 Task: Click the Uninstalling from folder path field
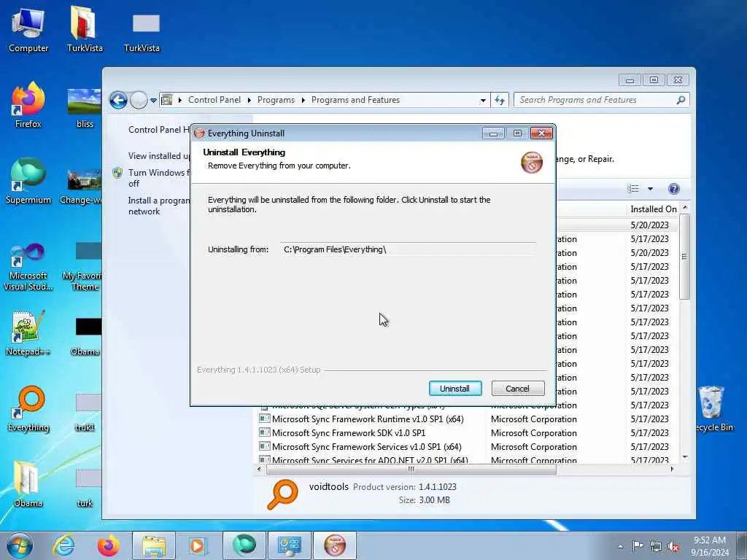pyautogui.click(x=409, y=249)
